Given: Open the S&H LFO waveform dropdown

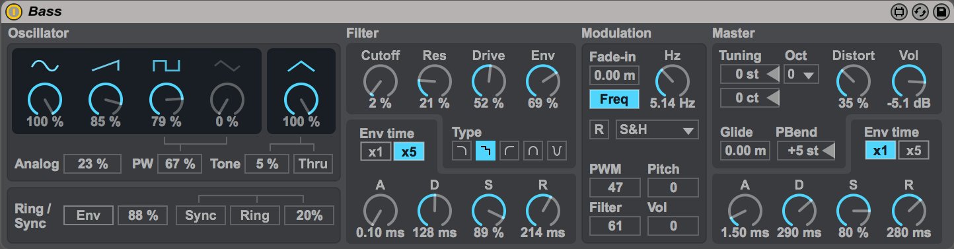Looking at the screenshot, I should [x=657, y=130].
